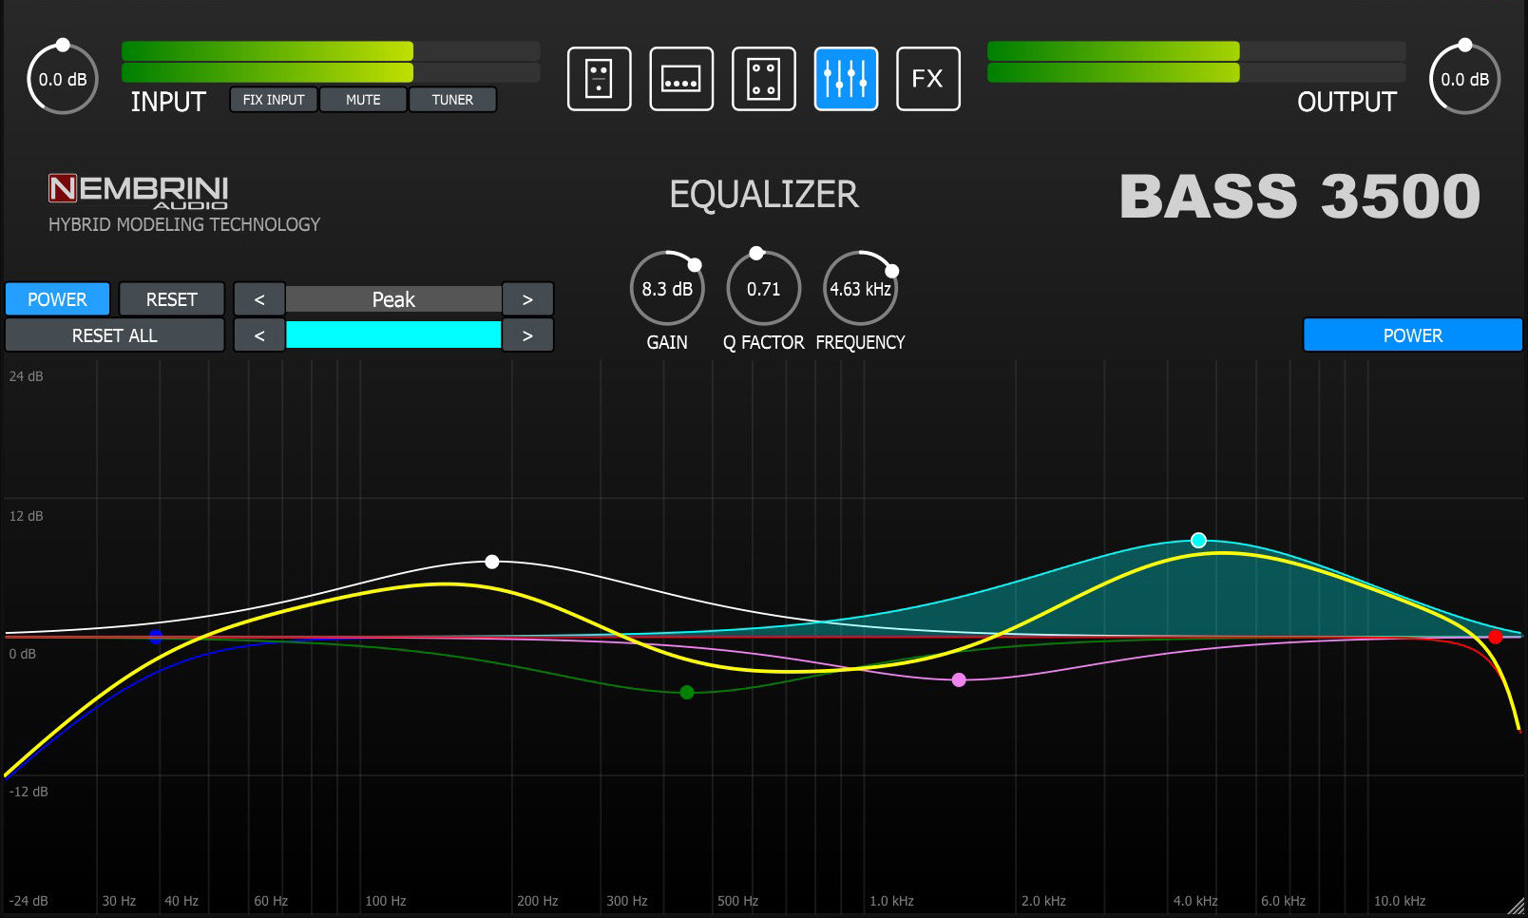Toggle the FIX INPUT button

coord(274,100)
